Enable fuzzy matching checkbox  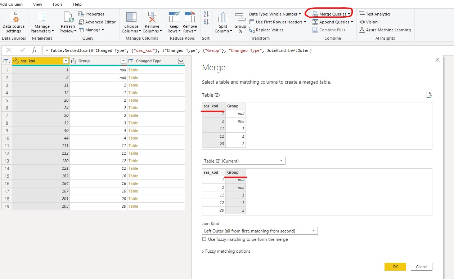pyautogui.click(x=204, y=239)
